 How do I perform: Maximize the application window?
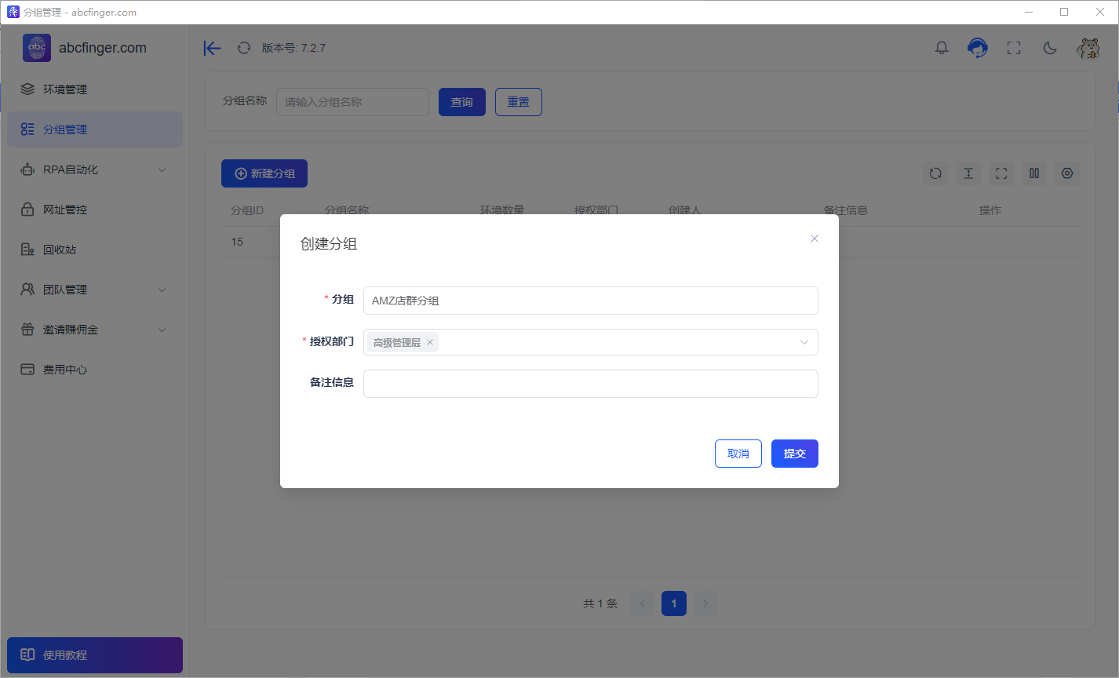(1064, 12)
